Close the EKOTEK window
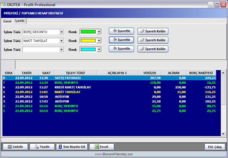Viewport: 228px width, 158px height. [x=224, y=5]
